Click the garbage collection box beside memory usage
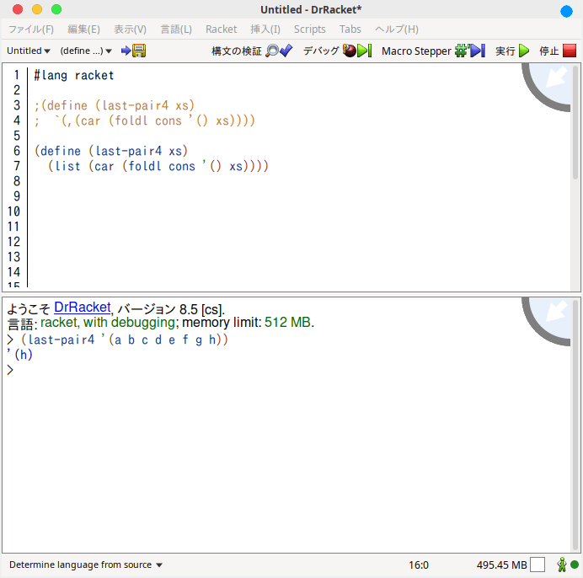Image resolution: width=583 pixels, height=578 pixels. click(538, 565)
